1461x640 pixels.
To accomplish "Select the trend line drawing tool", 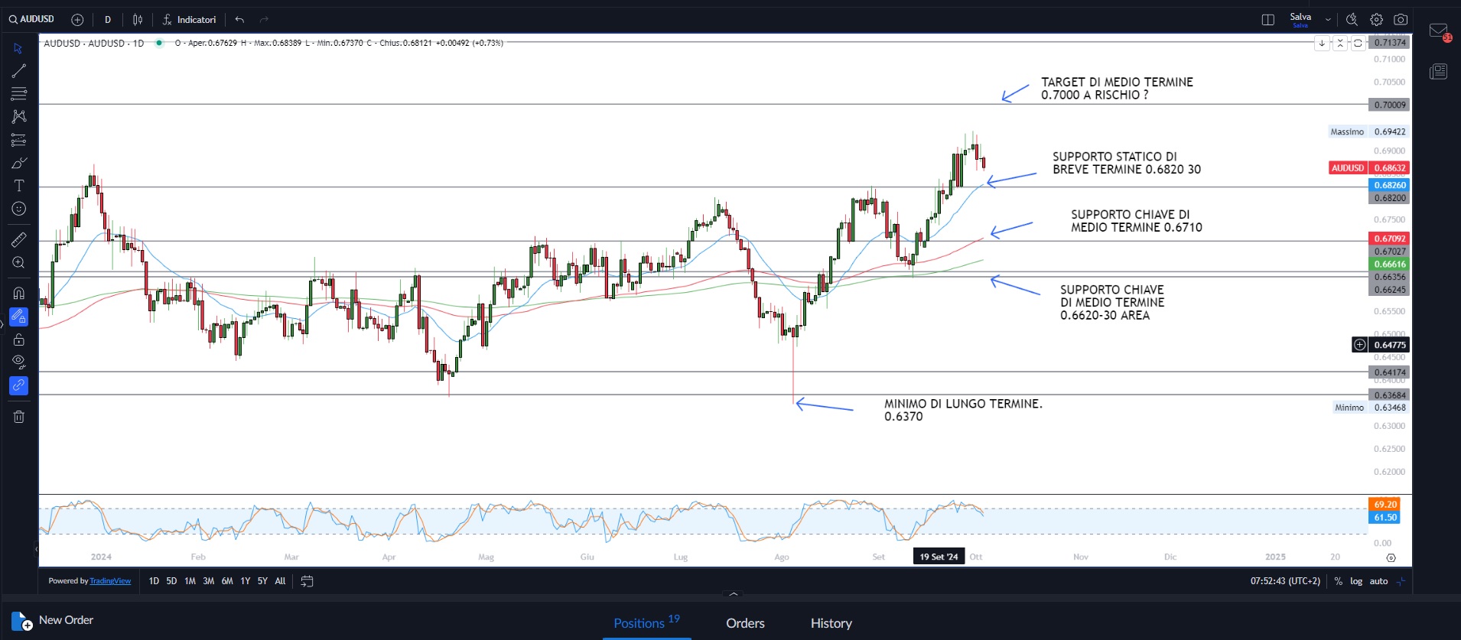I will tap(19, 71).
